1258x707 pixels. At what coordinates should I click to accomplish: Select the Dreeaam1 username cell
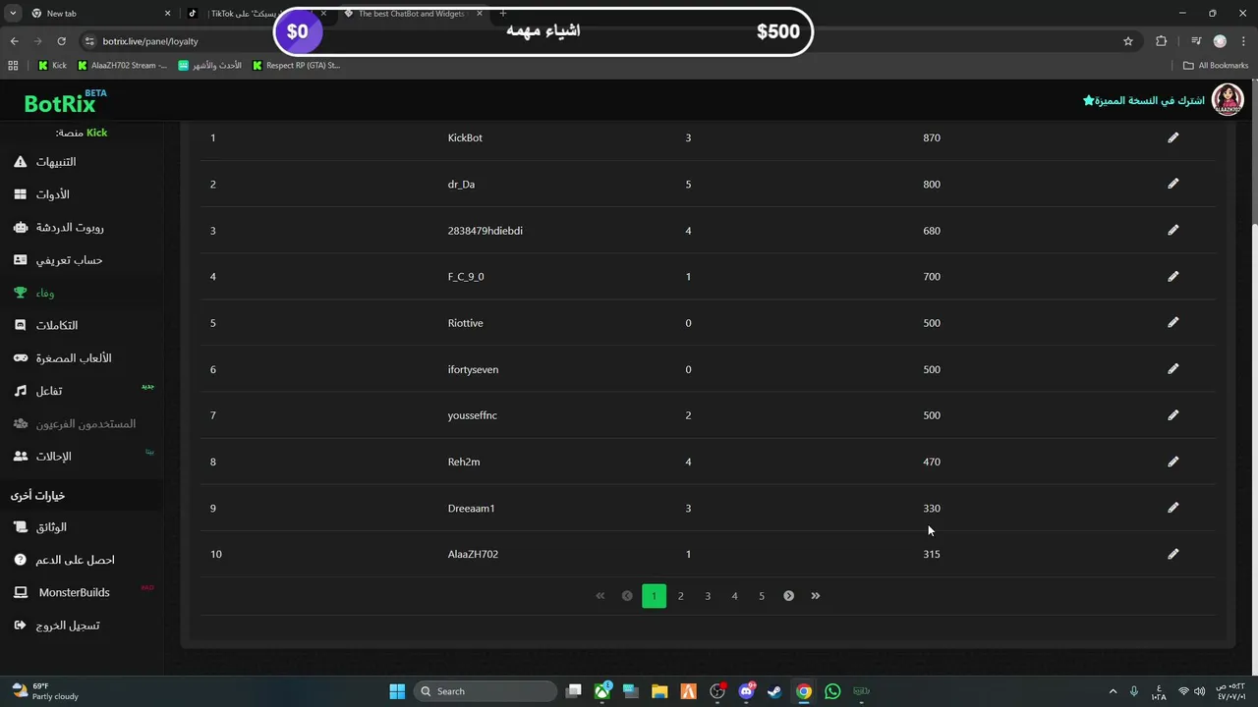(x=472, y=508)
